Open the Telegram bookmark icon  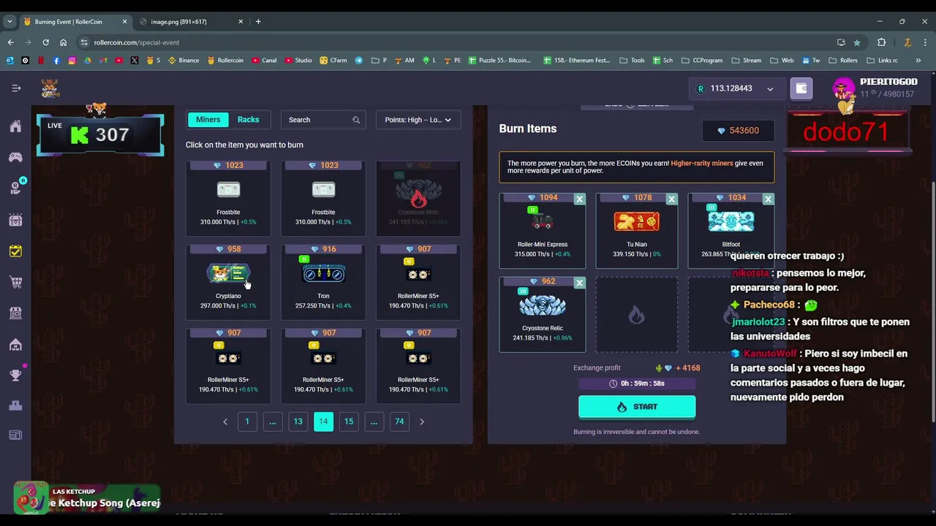[358, 61]
